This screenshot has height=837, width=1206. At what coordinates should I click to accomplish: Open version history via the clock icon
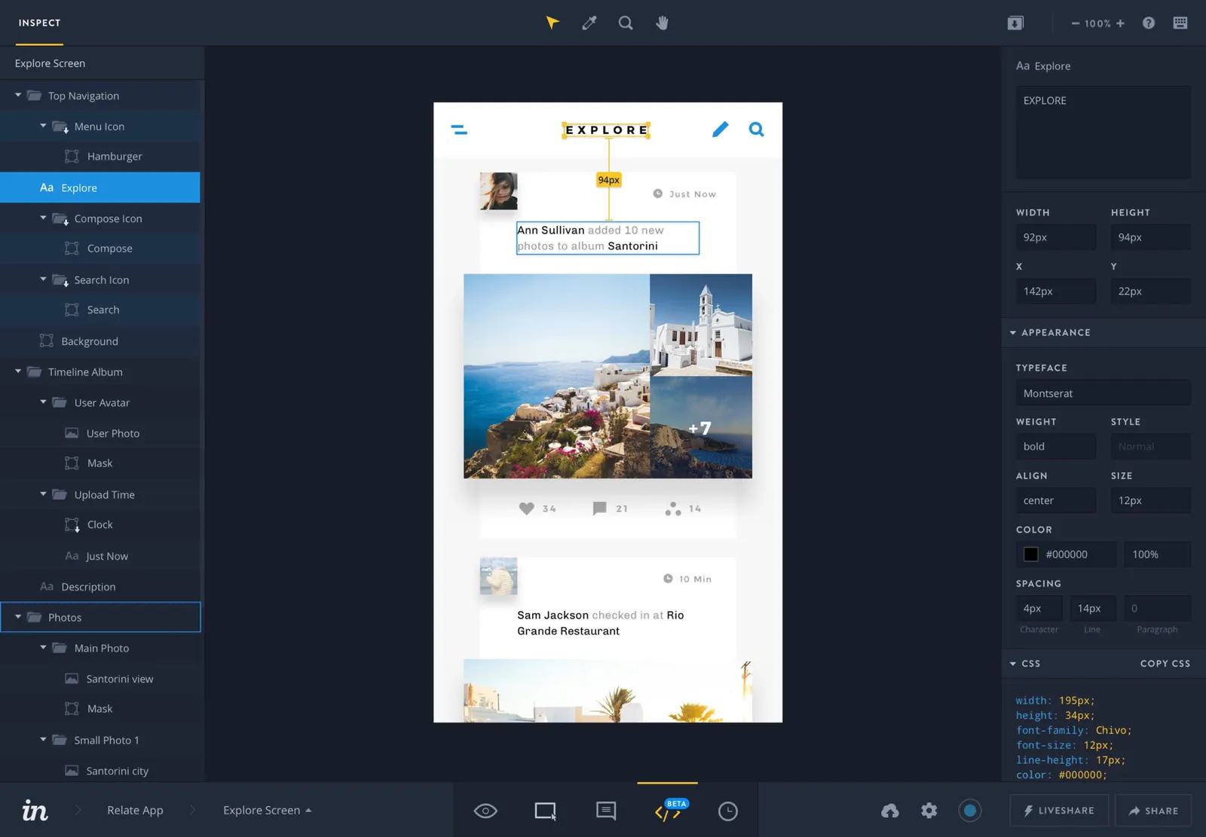727,810
